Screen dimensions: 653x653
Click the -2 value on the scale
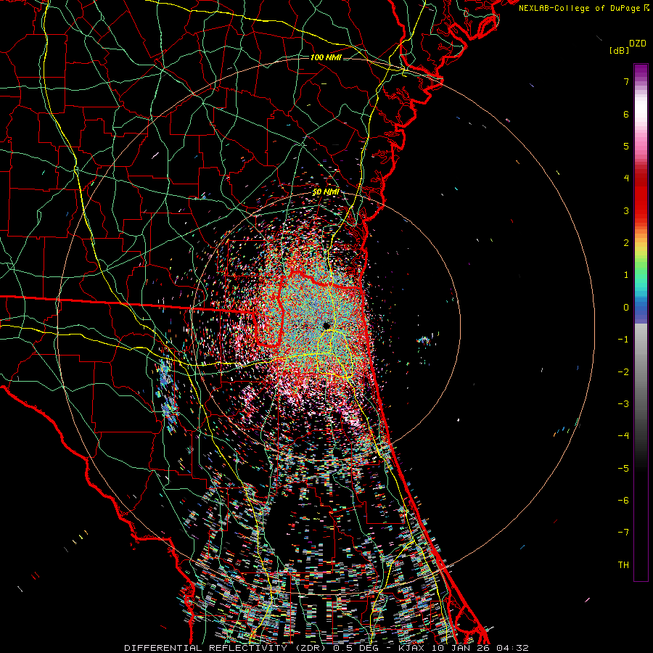(623, 371)
